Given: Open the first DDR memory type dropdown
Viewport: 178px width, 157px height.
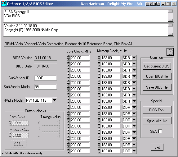Looking at the screenshot, I should coord(134,107).
